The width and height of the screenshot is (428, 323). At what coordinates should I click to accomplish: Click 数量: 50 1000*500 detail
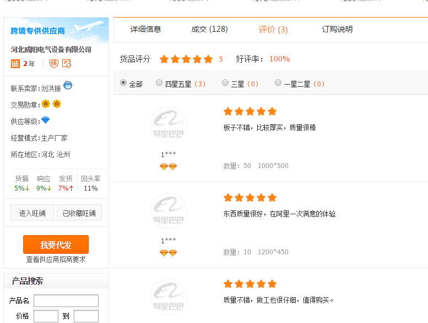point(256,166)
